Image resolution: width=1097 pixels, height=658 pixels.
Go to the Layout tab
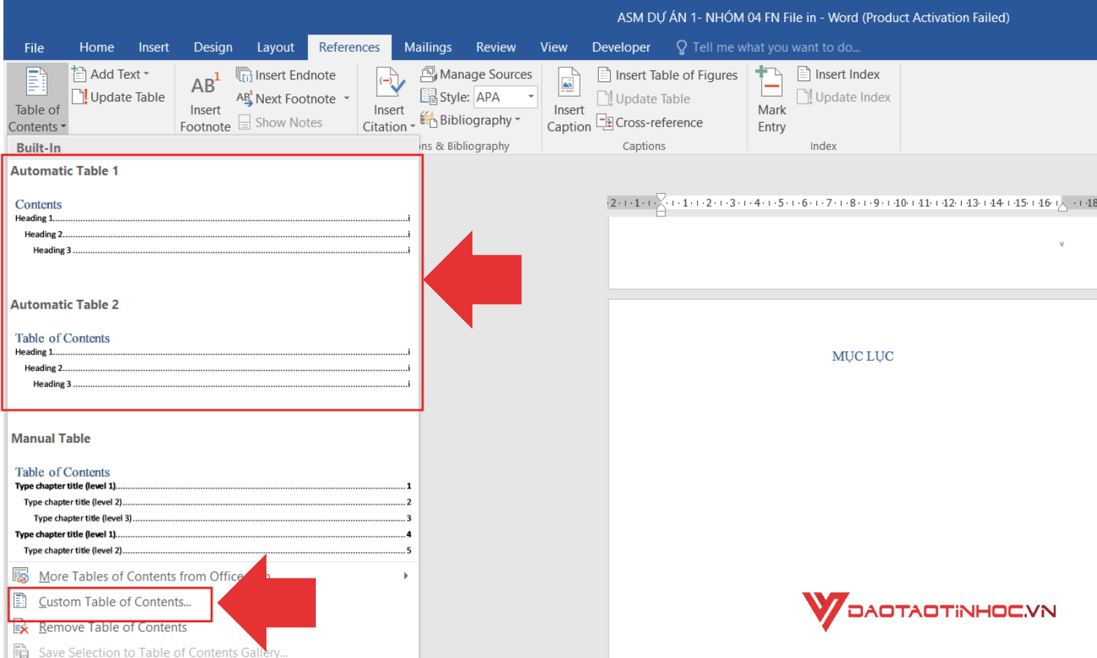pyautogui.click(x=275, y=48)
